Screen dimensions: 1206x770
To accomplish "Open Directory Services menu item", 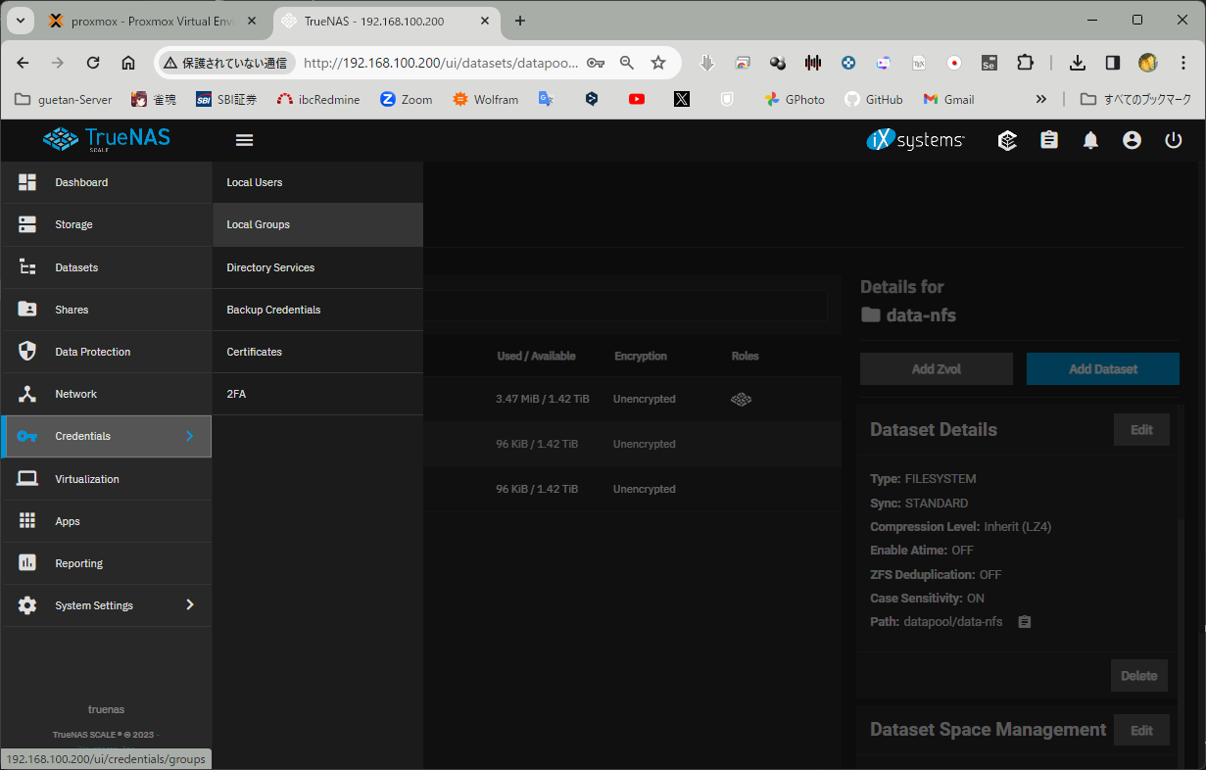I will [270, 267].
